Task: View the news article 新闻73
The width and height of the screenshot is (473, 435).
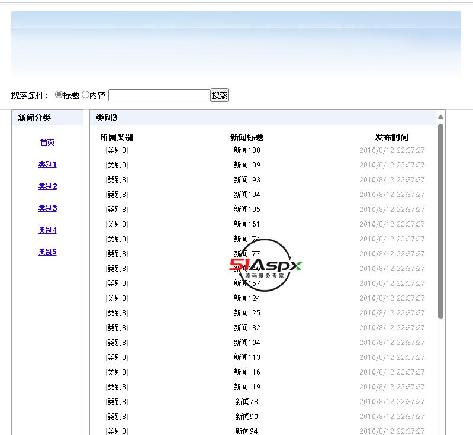Action: pos(246,402)
